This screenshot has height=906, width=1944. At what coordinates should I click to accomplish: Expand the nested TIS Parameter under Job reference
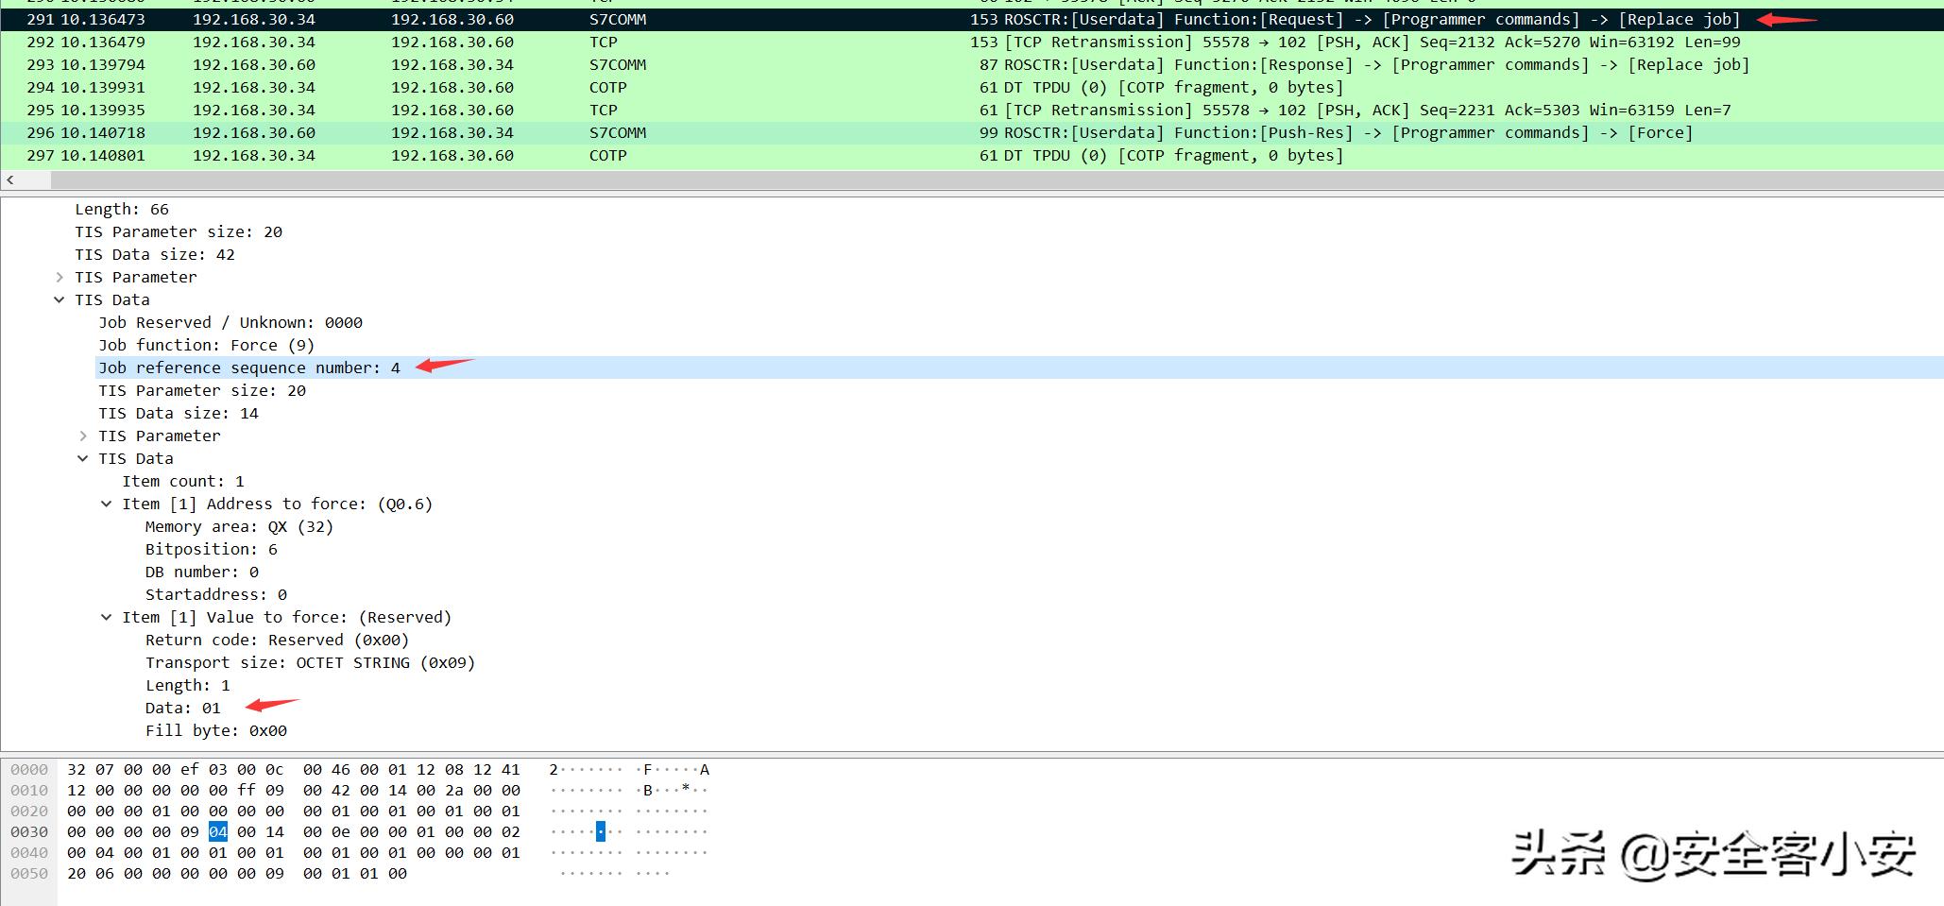click(x=83, y=436)
